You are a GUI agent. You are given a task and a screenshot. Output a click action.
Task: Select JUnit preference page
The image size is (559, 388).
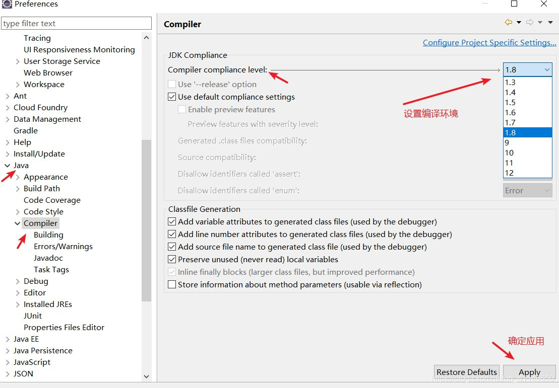33,316
